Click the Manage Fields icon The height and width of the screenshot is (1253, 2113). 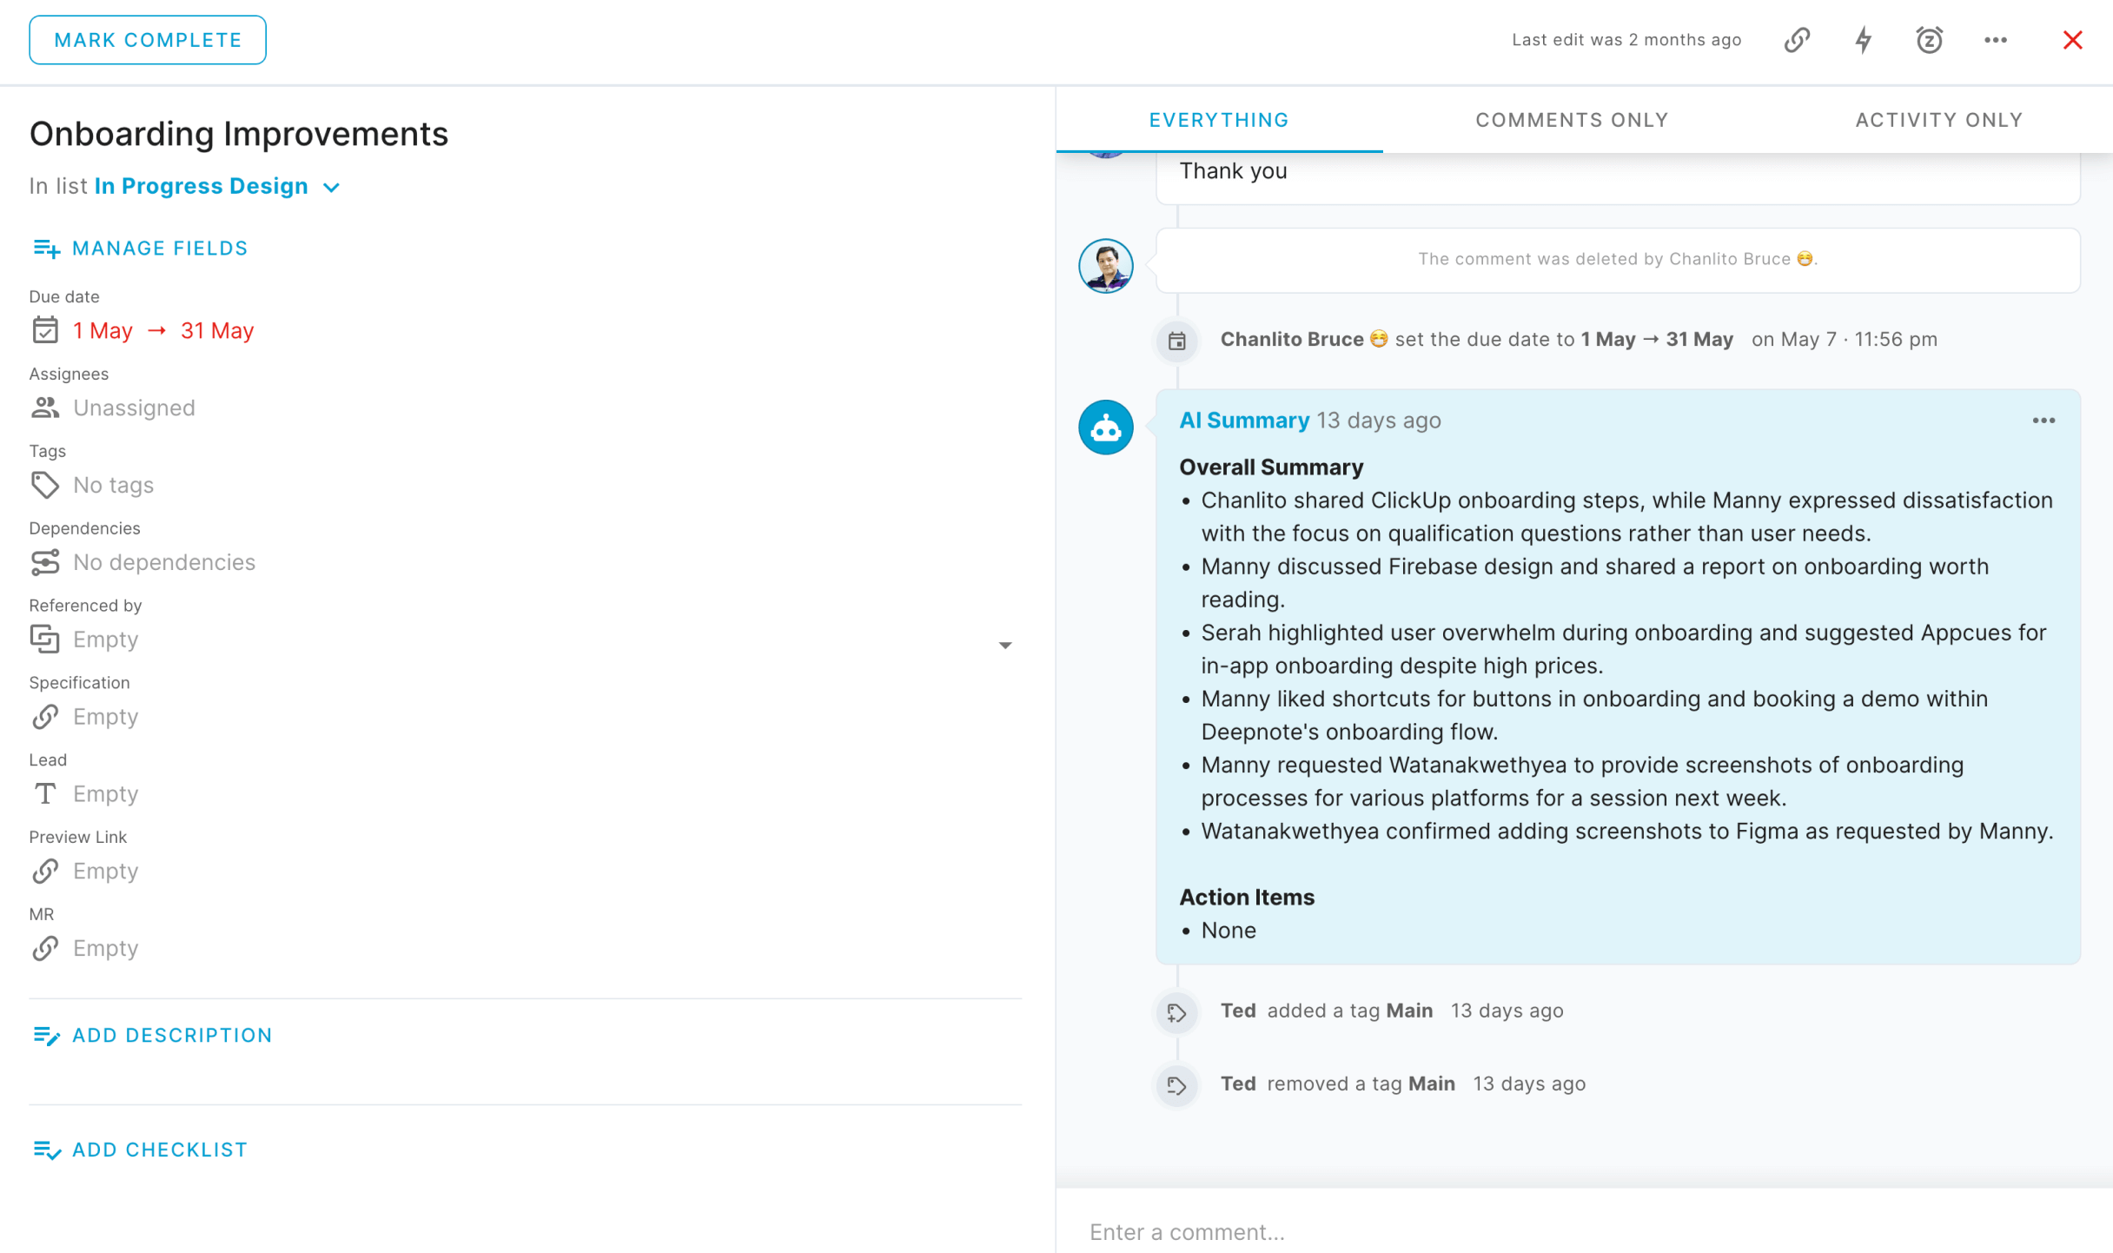46,249
